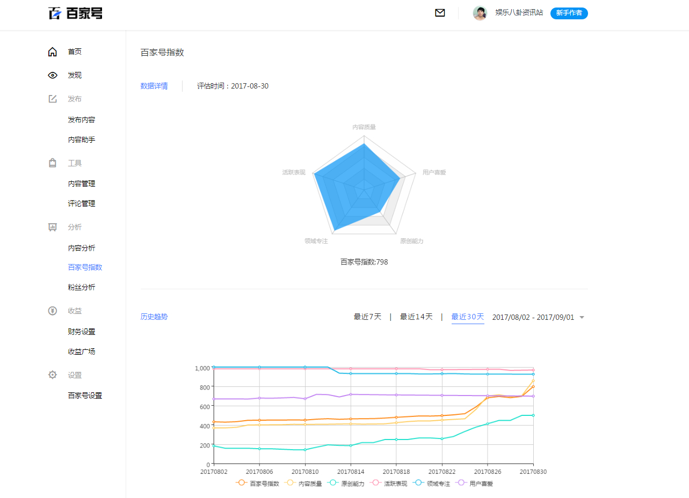
Task: Show the 最近14天 trend range
Action: click(416, 317)
